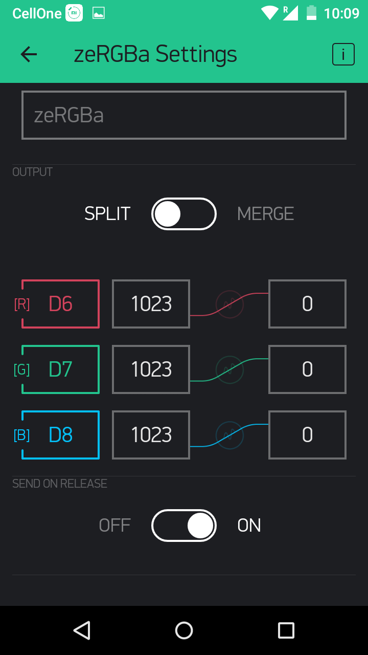Screen dimensions: 368x655
Task: Edit the zeRGBa widget name field
Action: [184, 115]
